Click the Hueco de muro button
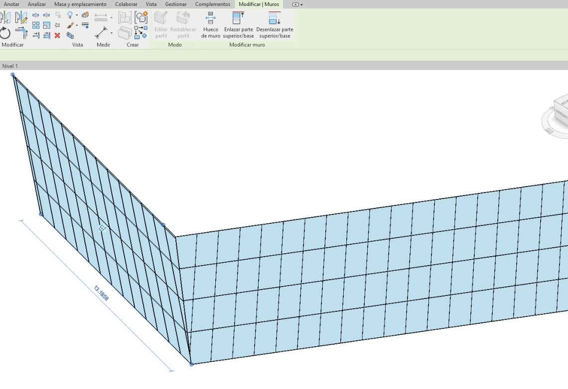The width and height of the screenshot is (568, 389). (x=210, y=25)
